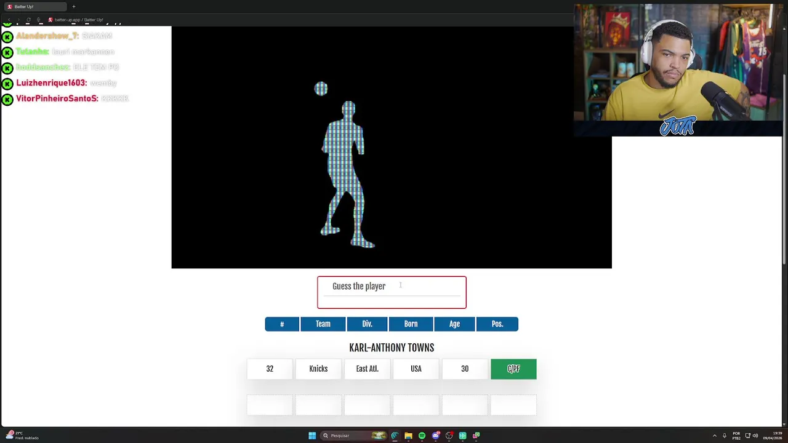This screenshot has height=443, width=788.
Task: Click the microphone tray icon
Action: 725,436
